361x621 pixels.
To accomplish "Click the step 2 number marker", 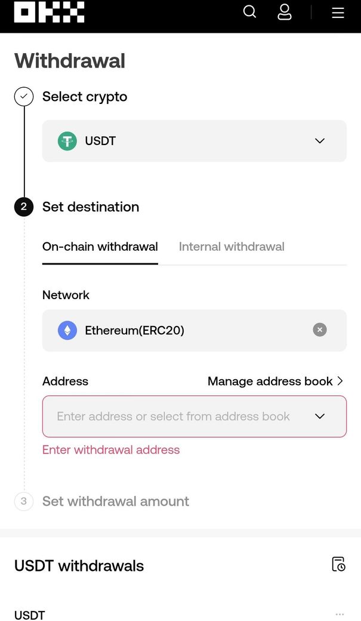I will point(24,207).
